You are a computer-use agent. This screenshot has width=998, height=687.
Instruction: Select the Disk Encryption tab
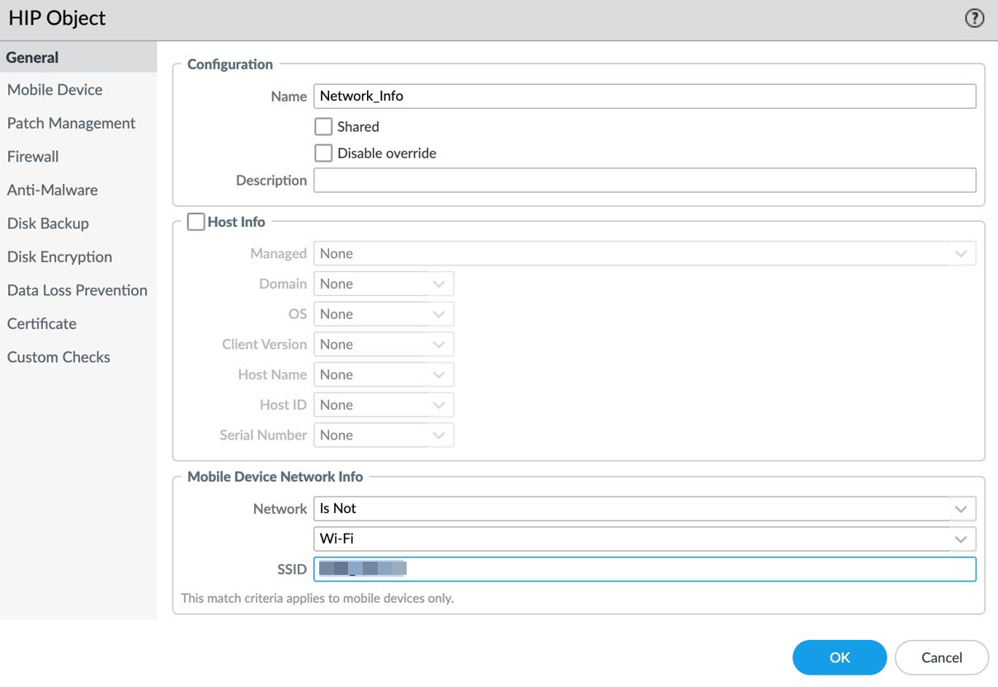(59, 257)
